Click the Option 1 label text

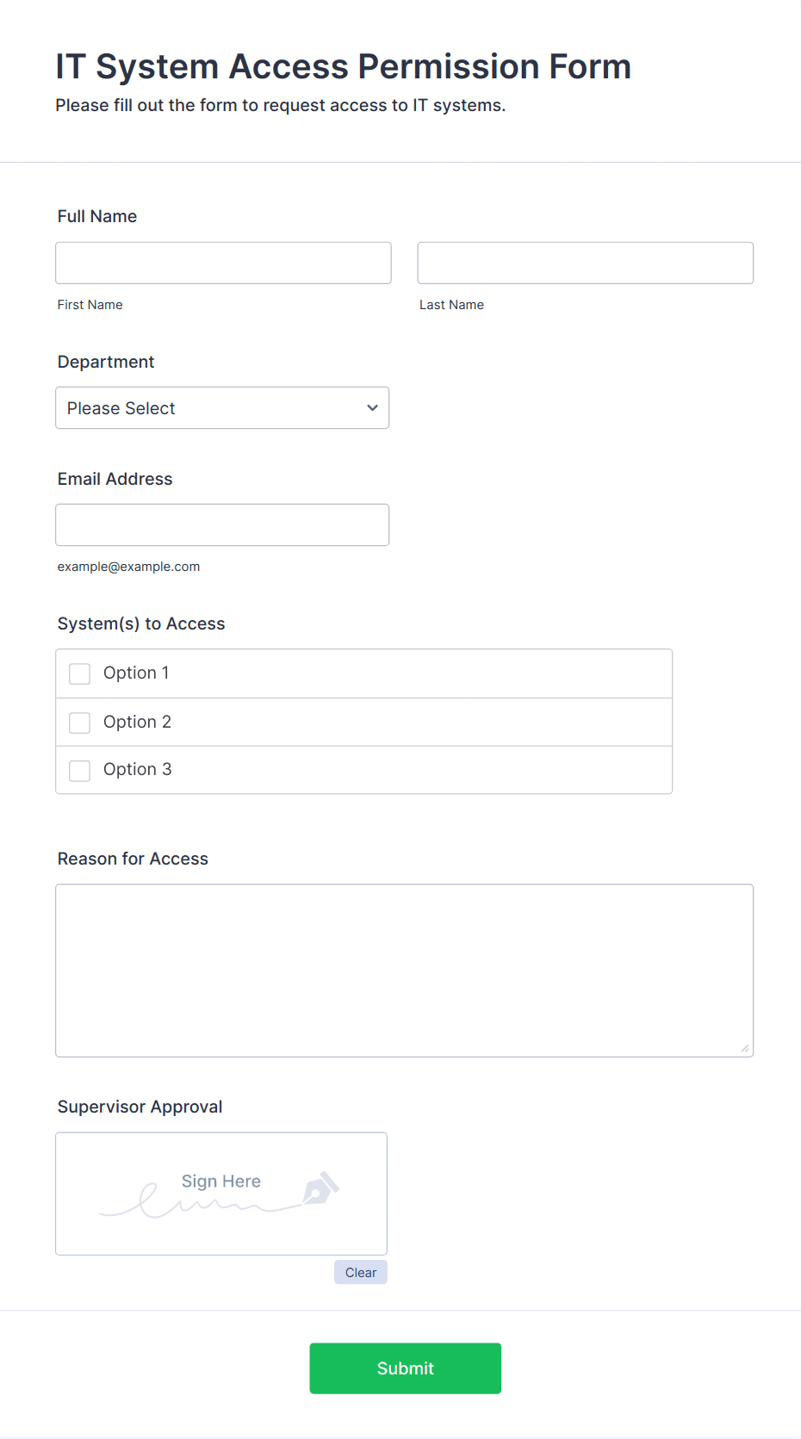[136, 673]
